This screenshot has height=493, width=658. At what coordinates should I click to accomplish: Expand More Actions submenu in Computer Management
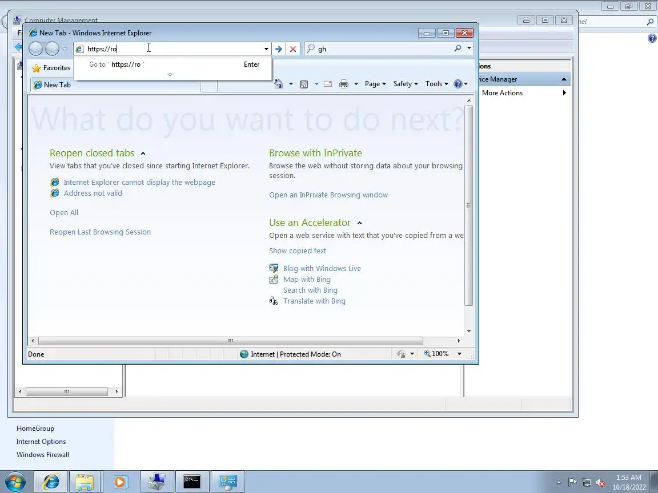pyautogui.click(x=564, y=92)
